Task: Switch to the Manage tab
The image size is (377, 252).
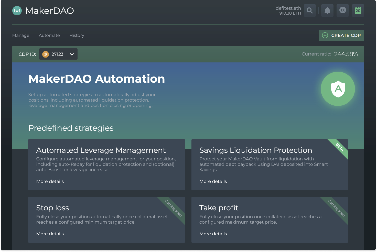Action: [21, 35]
